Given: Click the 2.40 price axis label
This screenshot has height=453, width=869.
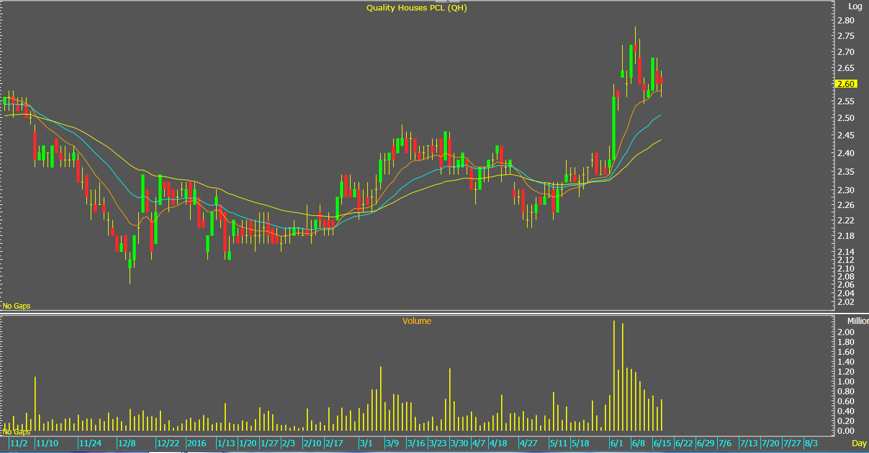Looking at the screenshot, I should [x=846, y=153].
